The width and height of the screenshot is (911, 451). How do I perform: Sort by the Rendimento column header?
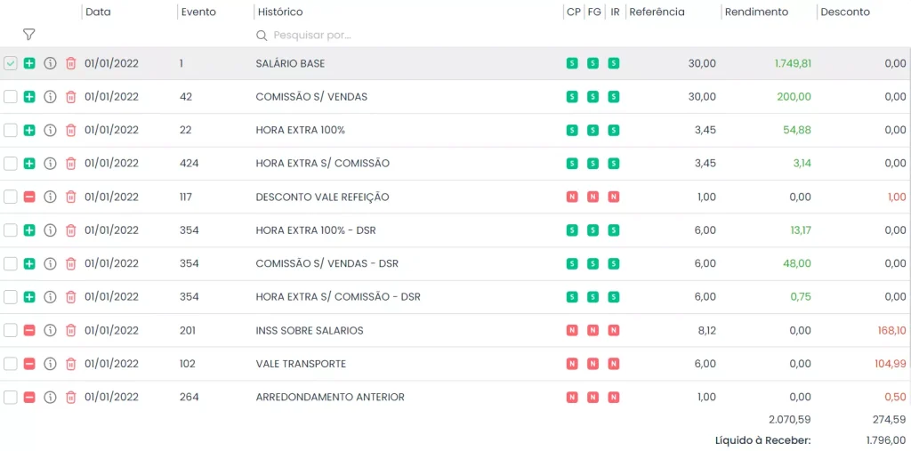tap(756, 12)
